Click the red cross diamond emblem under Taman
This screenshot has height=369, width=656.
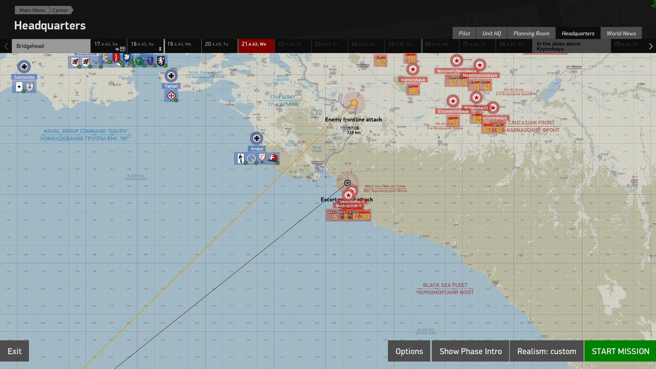[171, 96]
